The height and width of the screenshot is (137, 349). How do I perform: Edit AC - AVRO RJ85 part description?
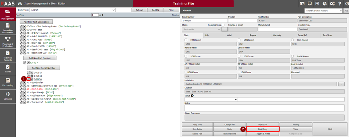coord(21,39)
